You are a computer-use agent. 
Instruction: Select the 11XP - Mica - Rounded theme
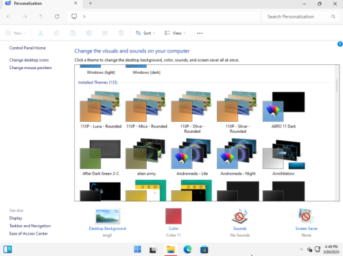pos(147,110)
